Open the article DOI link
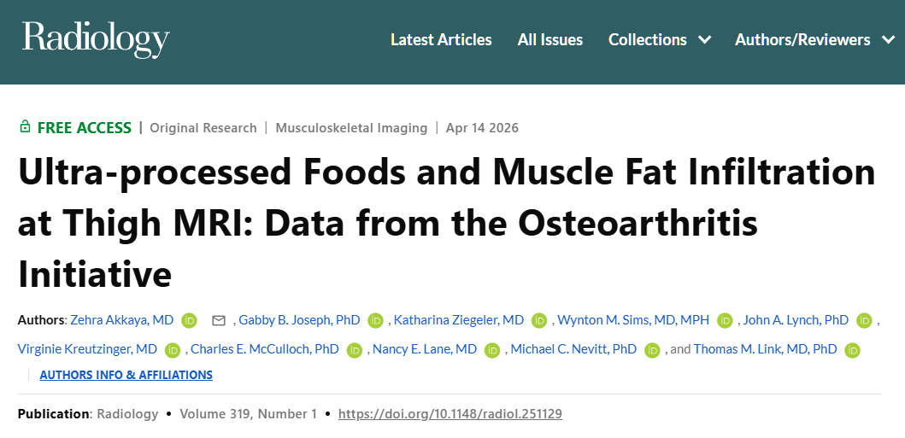 click(450, 414)
